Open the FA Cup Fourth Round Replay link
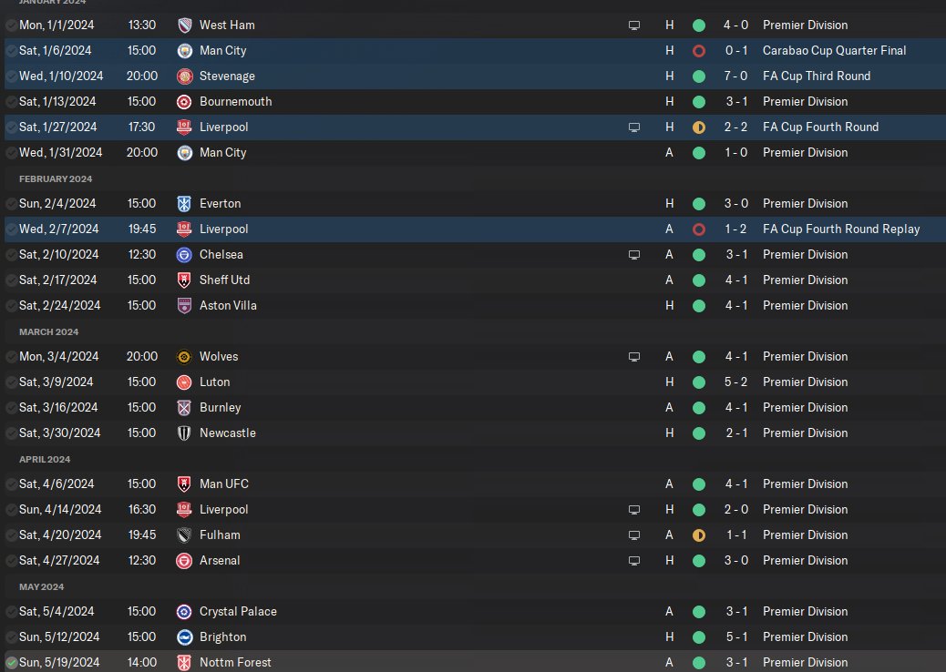This screenshot has width=946, height=672. click(x=840, y=229)
